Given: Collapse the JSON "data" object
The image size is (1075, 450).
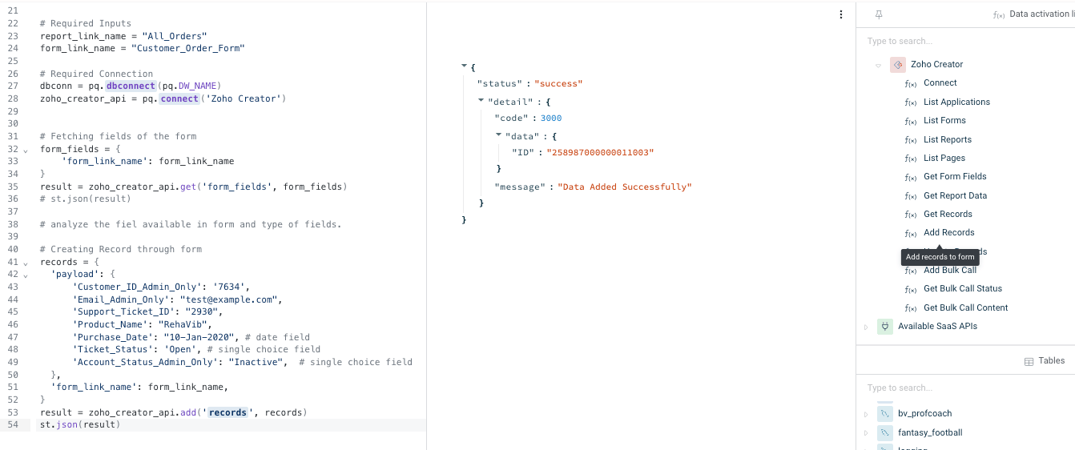Looking at the screenshot, I should coord(498,135).
